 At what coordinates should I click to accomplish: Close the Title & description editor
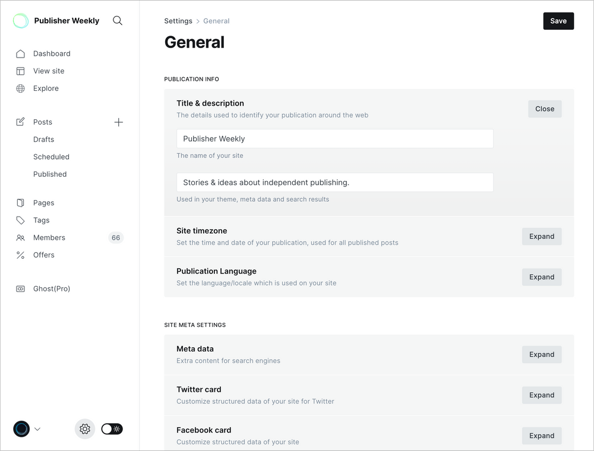(544, 109)
